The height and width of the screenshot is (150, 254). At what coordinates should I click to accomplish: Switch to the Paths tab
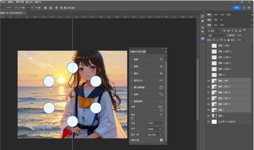[x=222, y=25]
